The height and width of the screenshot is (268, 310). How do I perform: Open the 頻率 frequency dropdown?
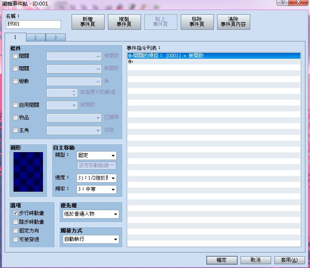[x=97, y=189]
